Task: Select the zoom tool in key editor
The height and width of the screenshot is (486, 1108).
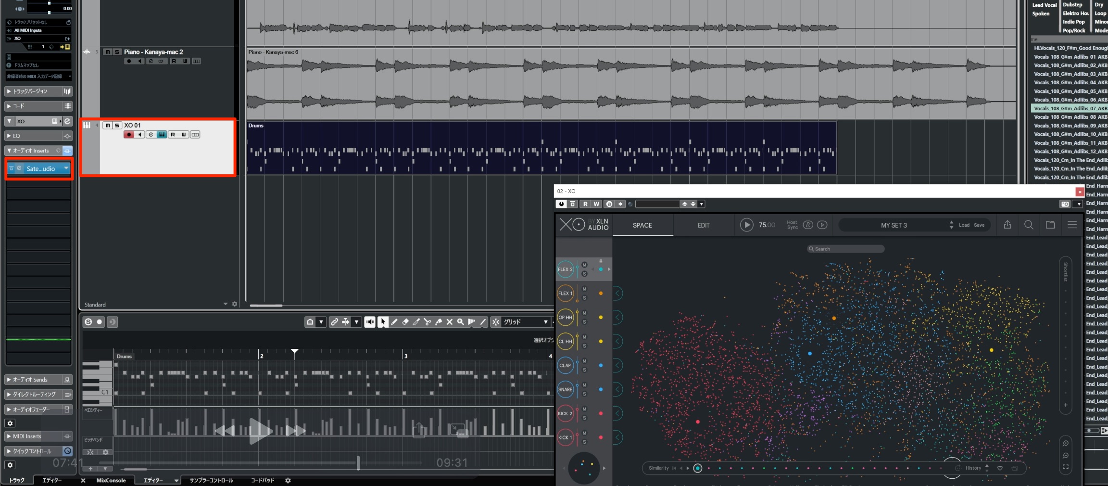Action: click(460, 322)
